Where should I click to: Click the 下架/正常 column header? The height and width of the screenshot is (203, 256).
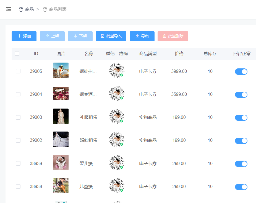241,54
